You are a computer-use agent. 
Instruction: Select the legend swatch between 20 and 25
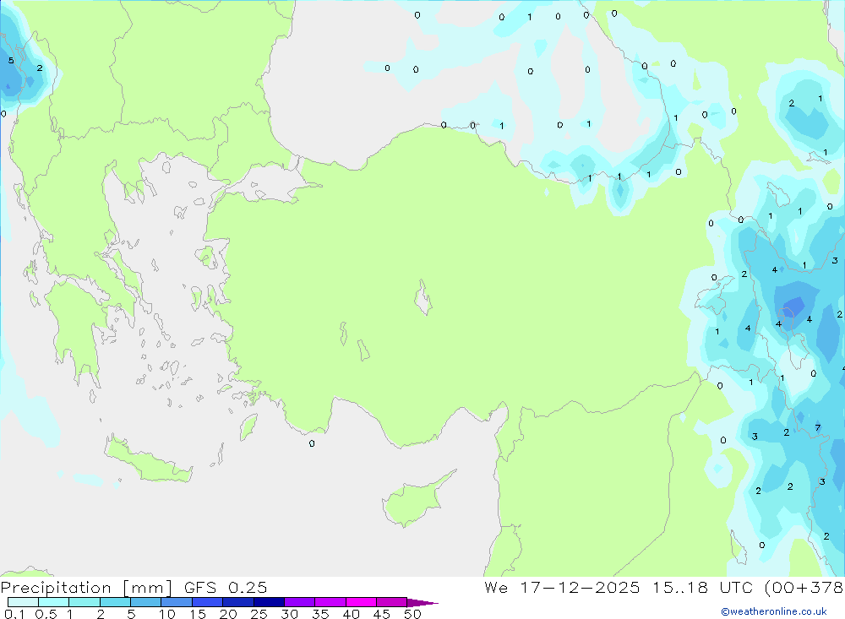click(237, 602)
